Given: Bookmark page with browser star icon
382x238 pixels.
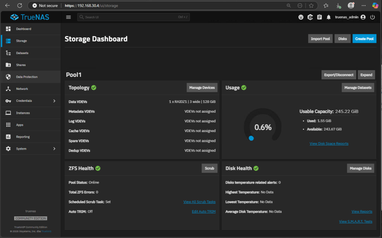Looking at the screenshot, I should click(x=311, y=6).
